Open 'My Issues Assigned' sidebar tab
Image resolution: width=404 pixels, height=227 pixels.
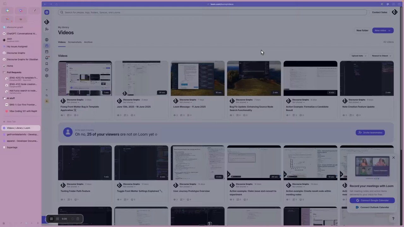pyautogui.click(x=21, y=46)
